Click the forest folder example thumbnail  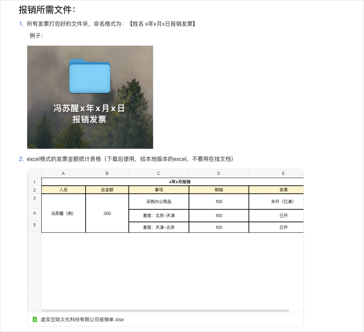[90, 97]
